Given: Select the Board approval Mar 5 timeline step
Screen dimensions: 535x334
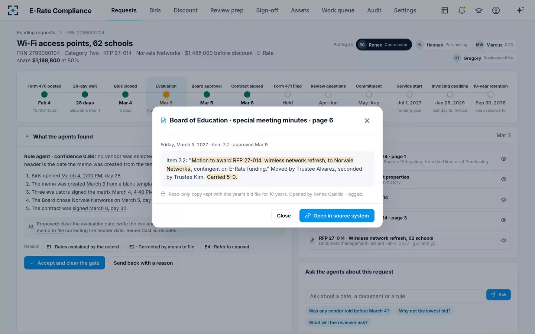Looking at the screenshot, I should [207, 95].
